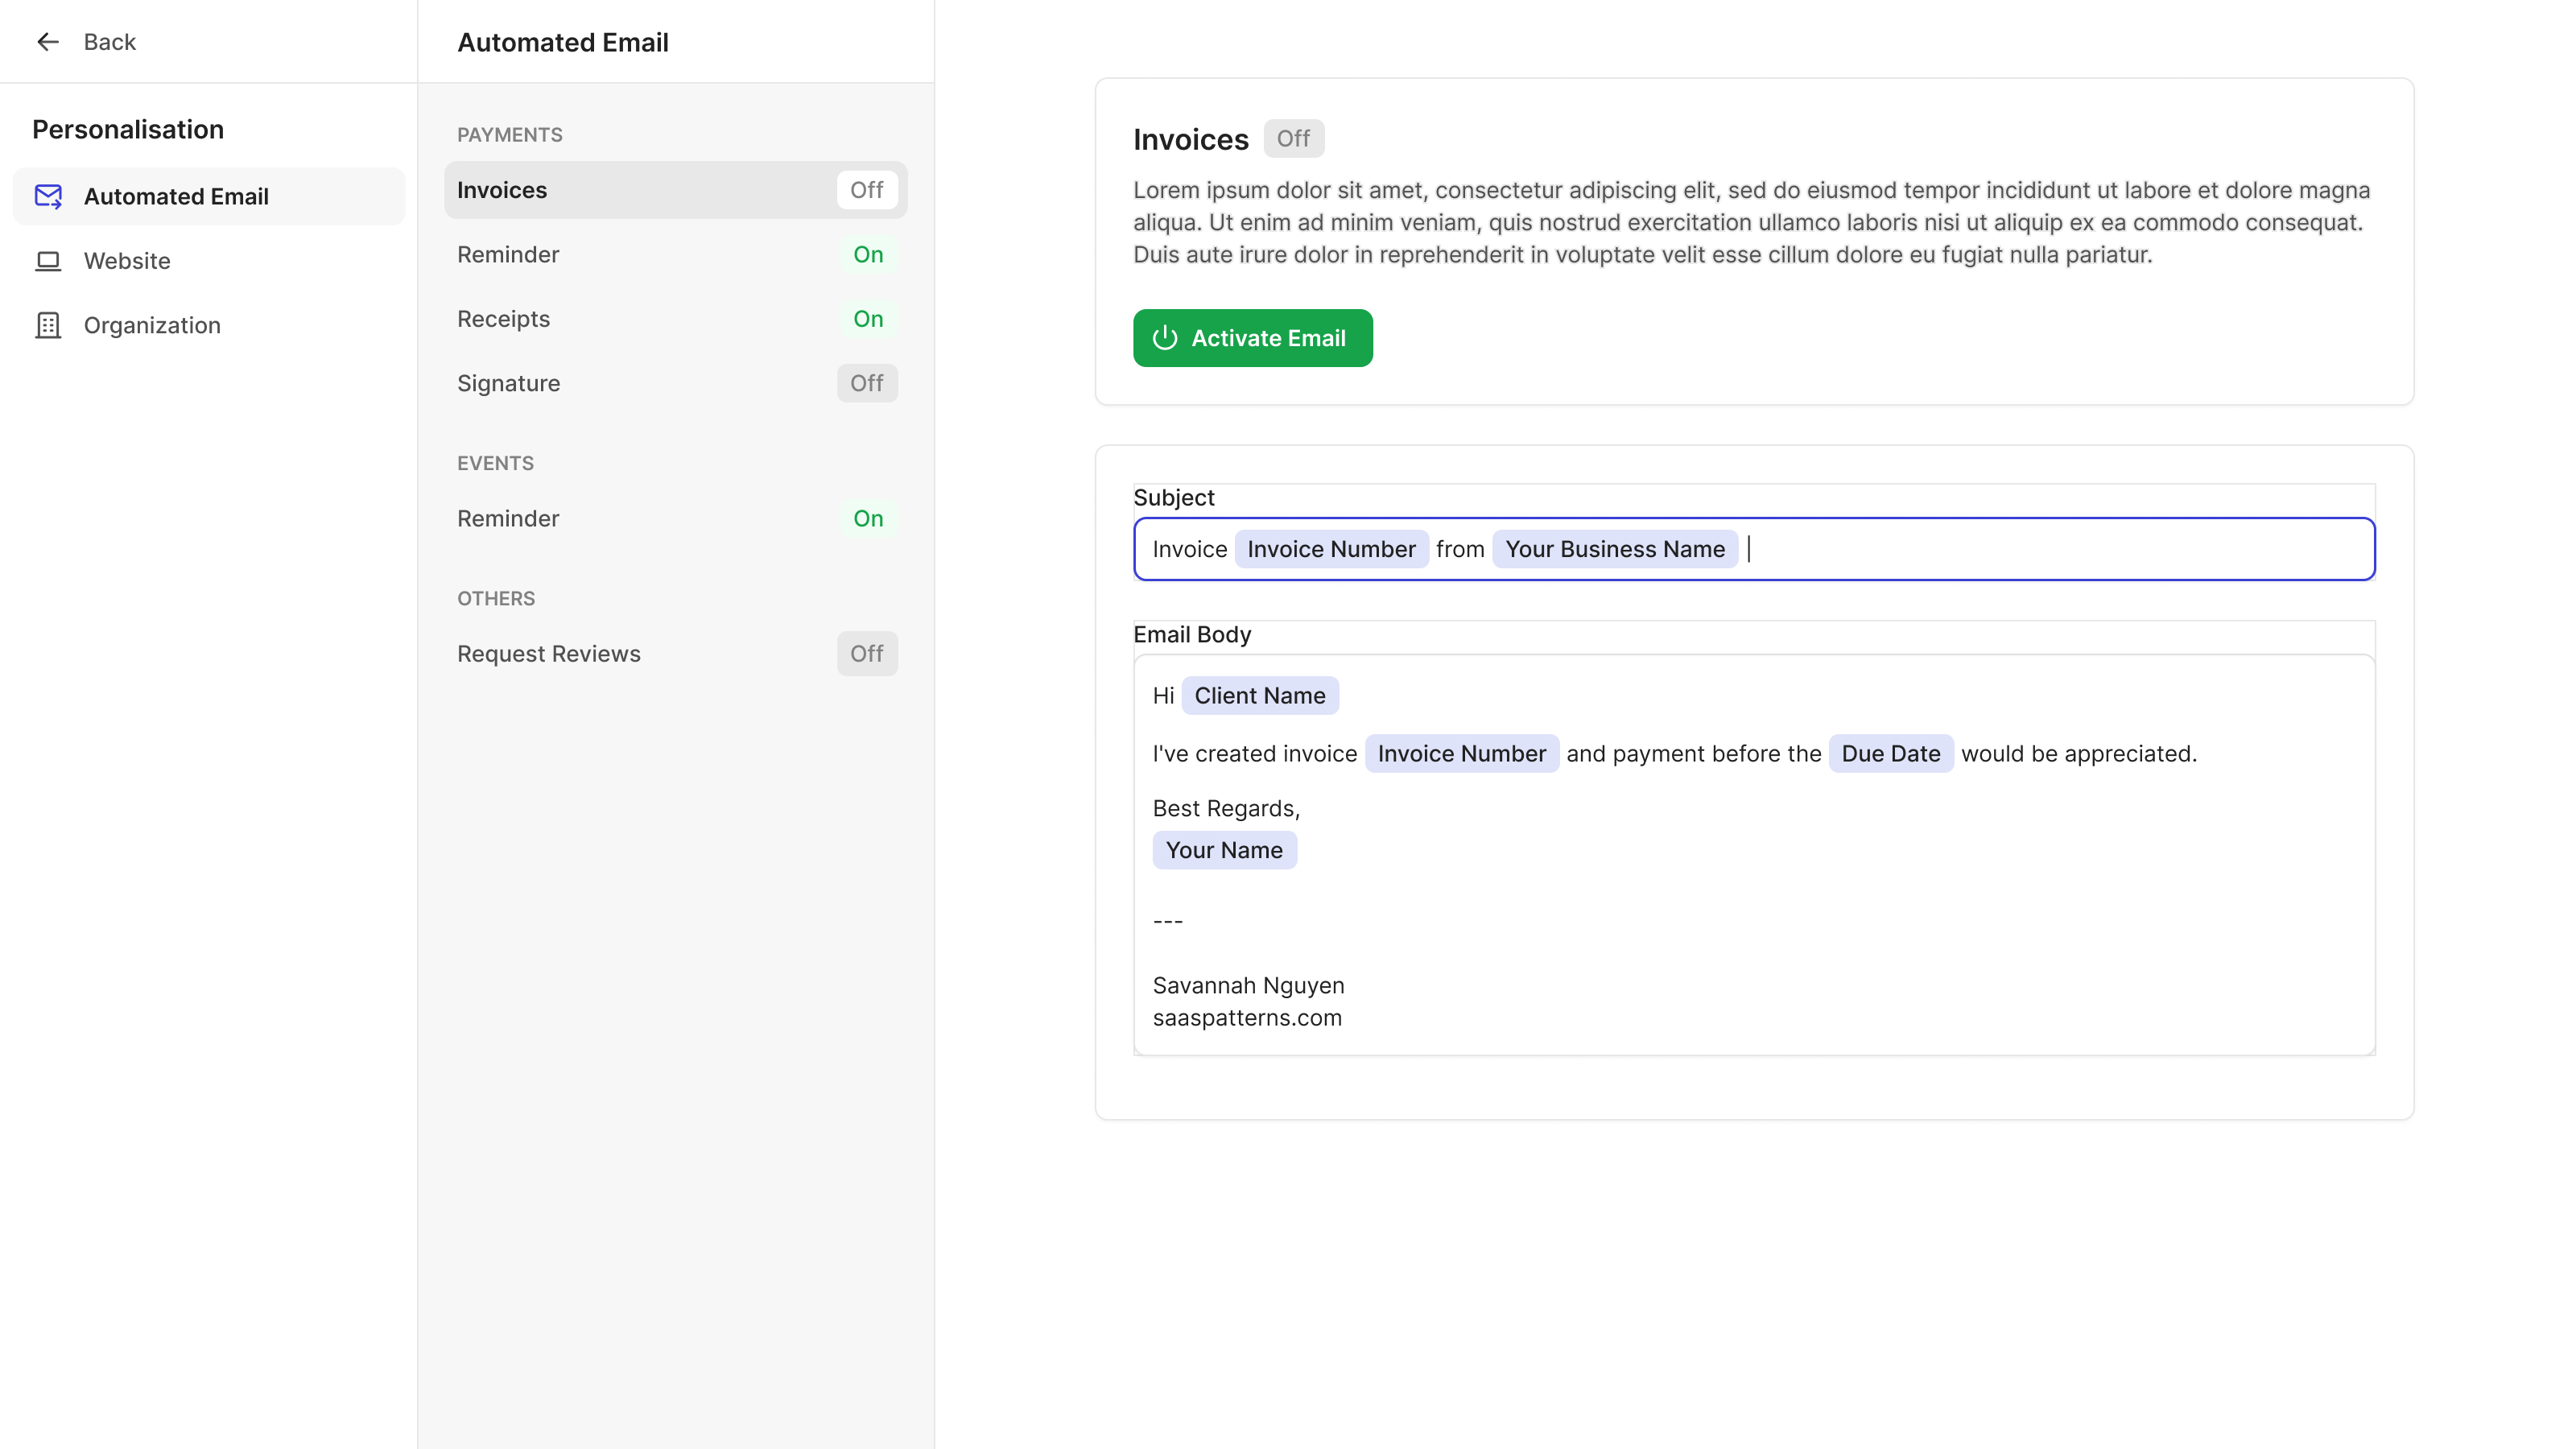Select Client Name tag in email body
The image size is (2576, 1449).
pos(1260,696)
